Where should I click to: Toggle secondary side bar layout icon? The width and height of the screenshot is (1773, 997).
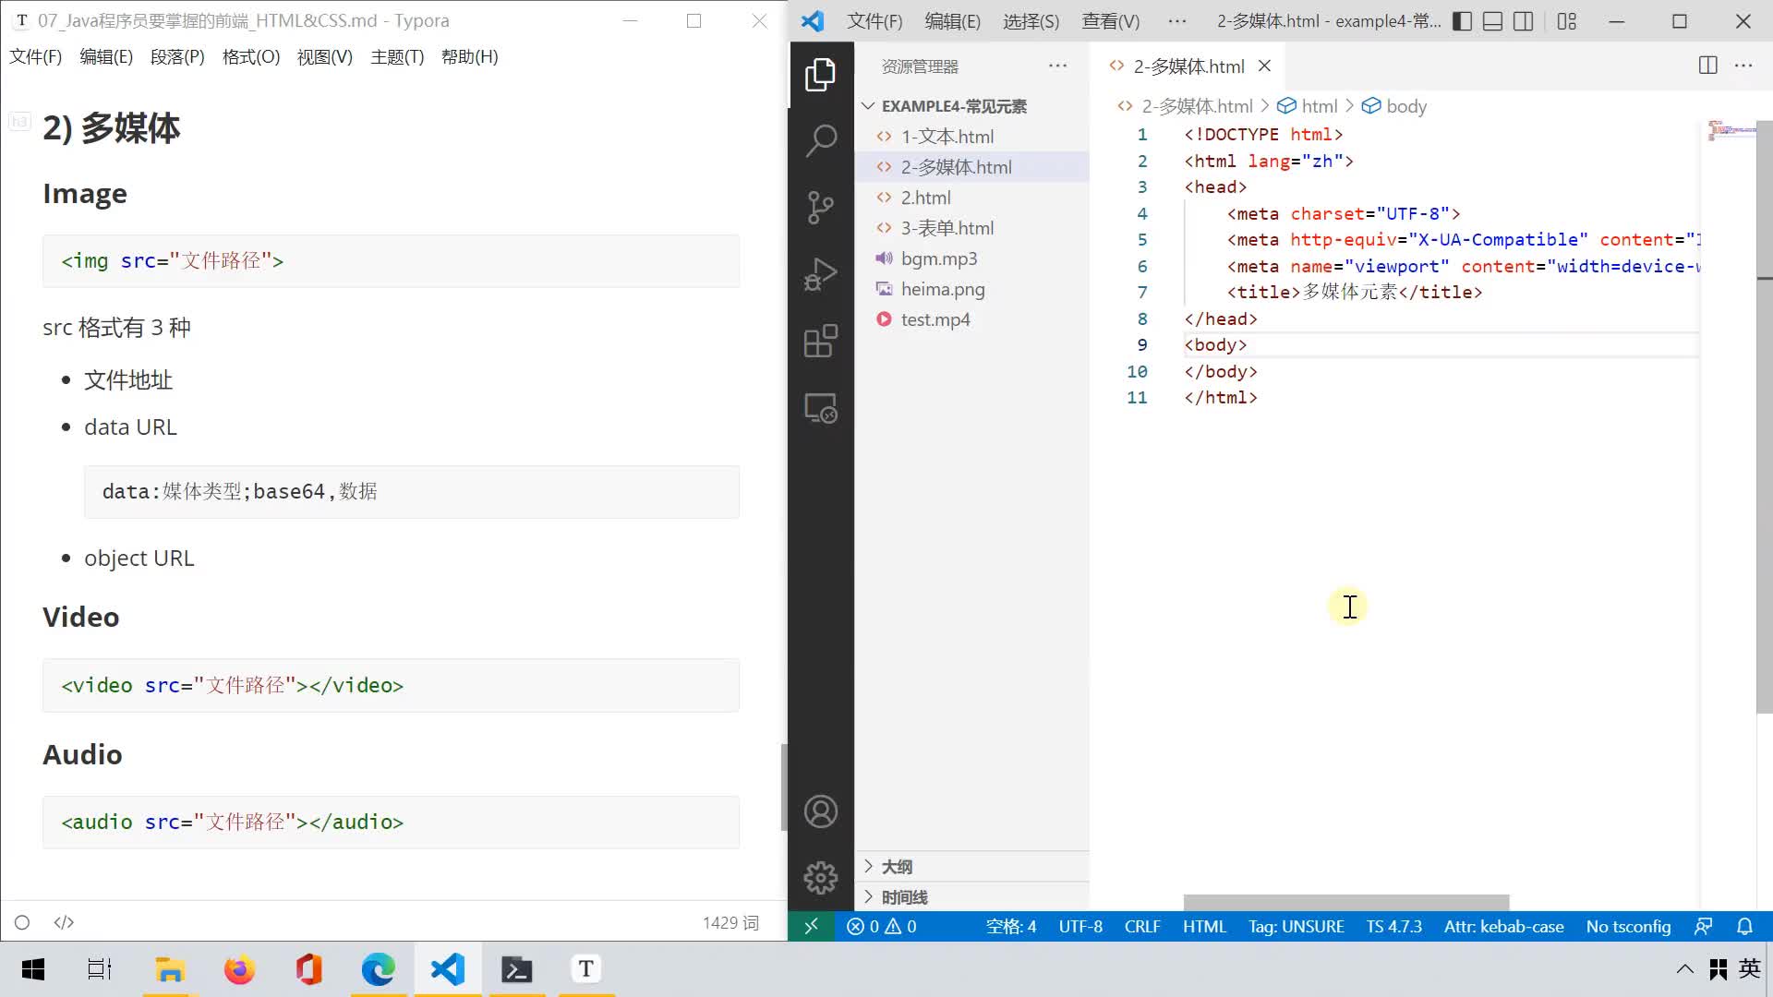(x=1524, y=21)
